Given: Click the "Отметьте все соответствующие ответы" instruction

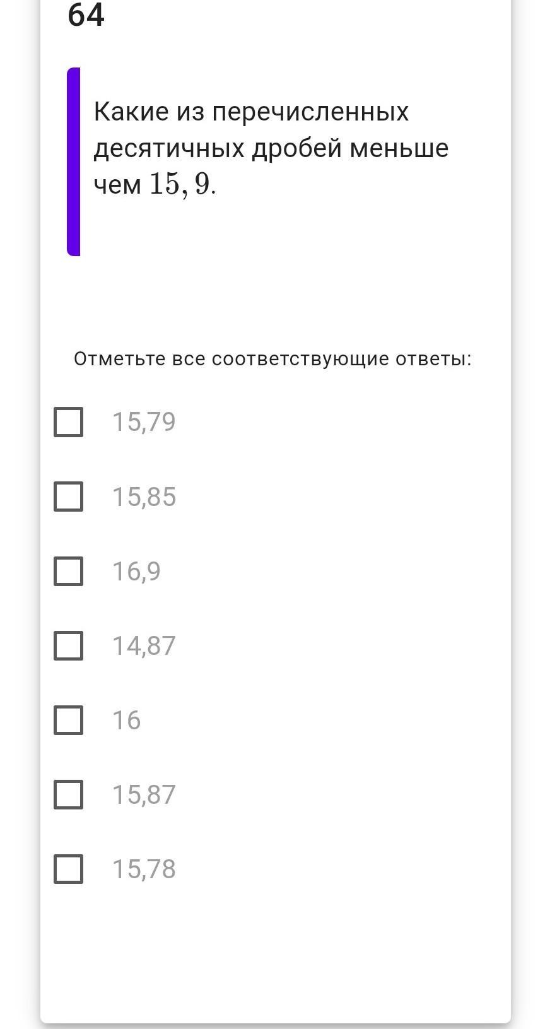Looking at the screenshot, I should pyautogui.click(x=272, y=359).
